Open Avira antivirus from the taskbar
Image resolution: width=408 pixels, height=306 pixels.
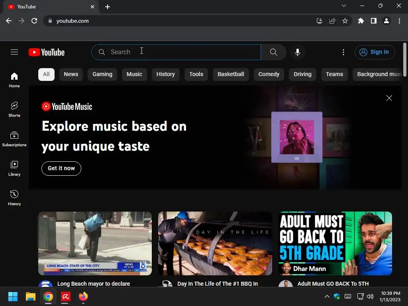[66, 296]
